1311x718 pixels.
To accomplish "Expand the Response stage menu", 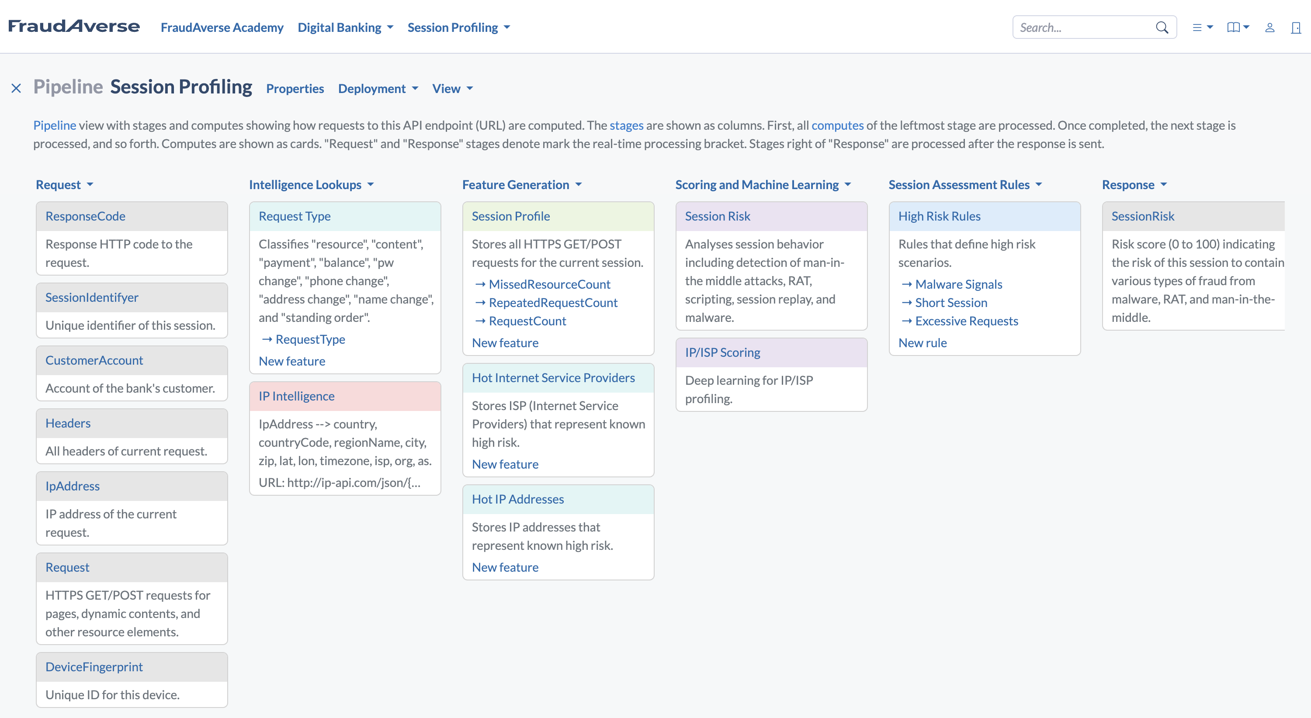I will pos(1134,185).
